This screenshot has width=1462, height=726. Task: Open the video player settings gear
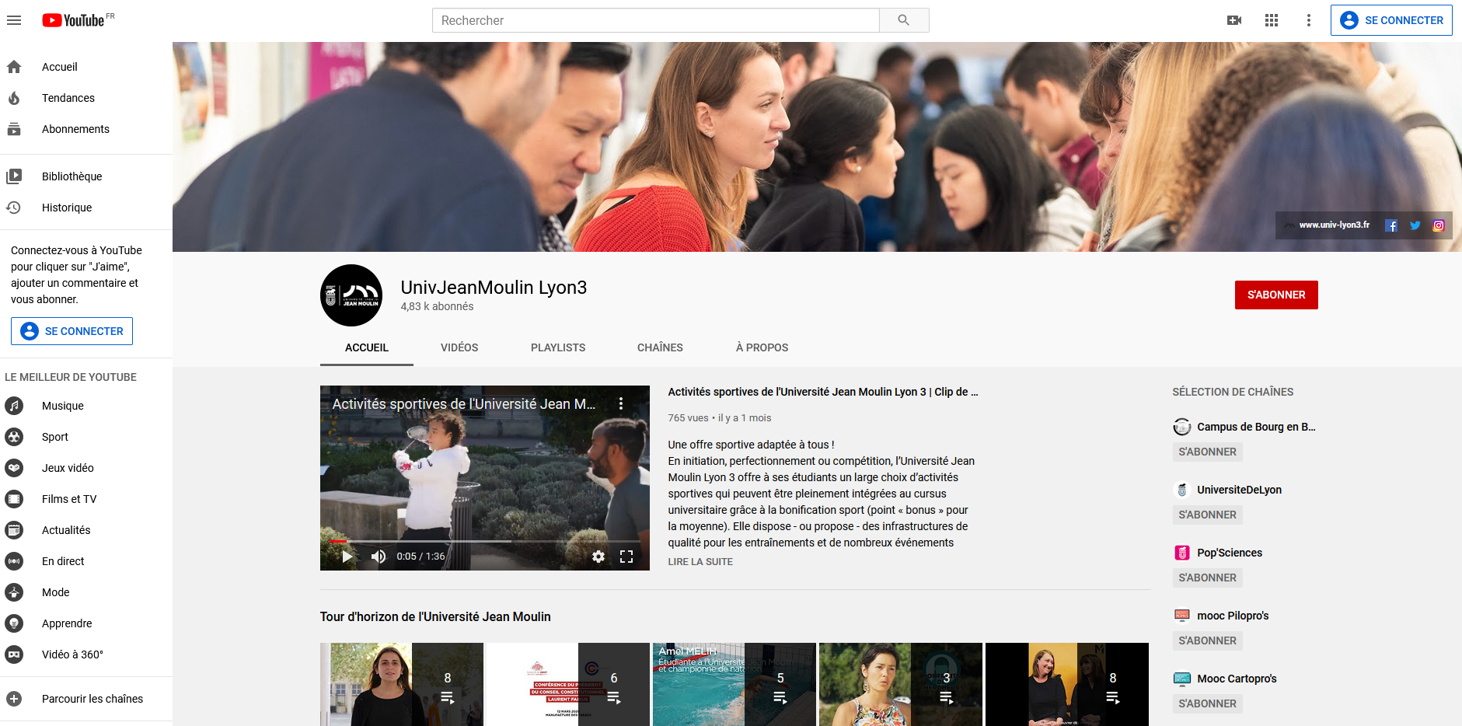pyautogui.click(x=598, y=557)
